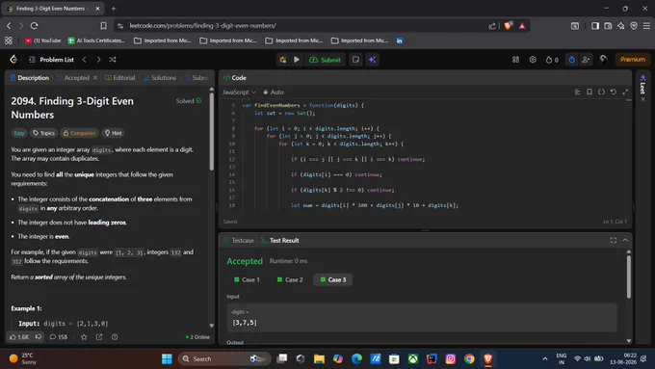This screenshot has height=369, width=655.
Task: Bookmark this page in browser
Action: click(103, 25)
